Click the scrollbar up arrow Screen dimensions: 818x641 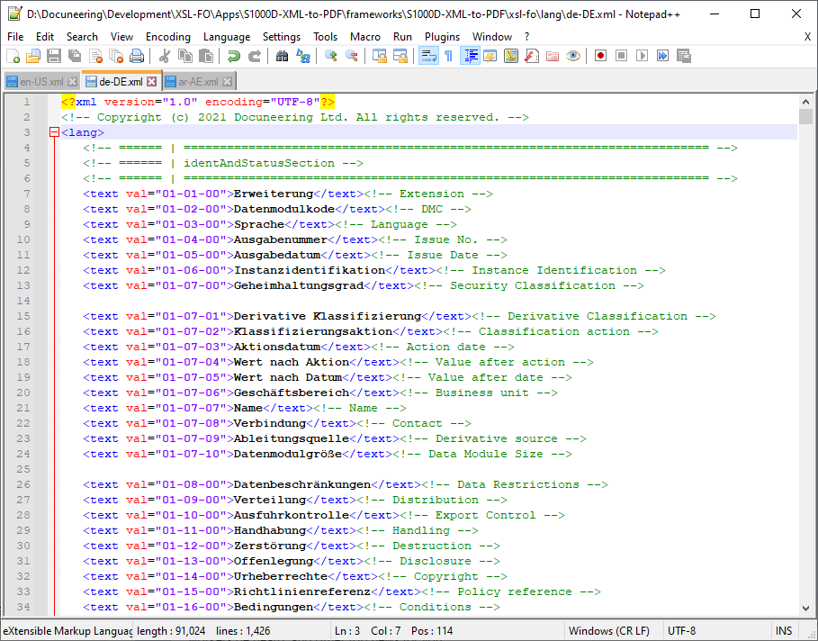click(x=805, y=102)
